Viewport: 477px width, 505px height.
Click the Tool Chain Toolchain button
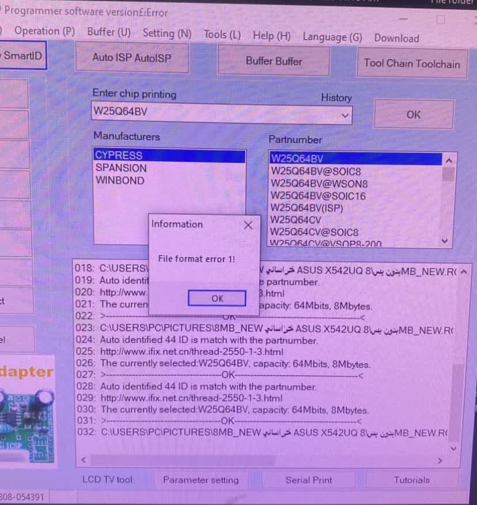point(412,63)
